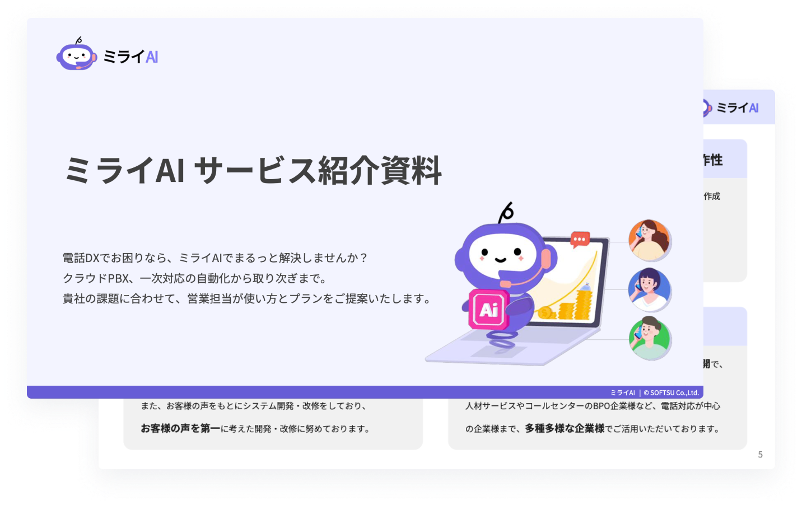Click the text 作成 on the back slide
The width and height of the screenshot is (802, 505).
[x=712, y=196]
